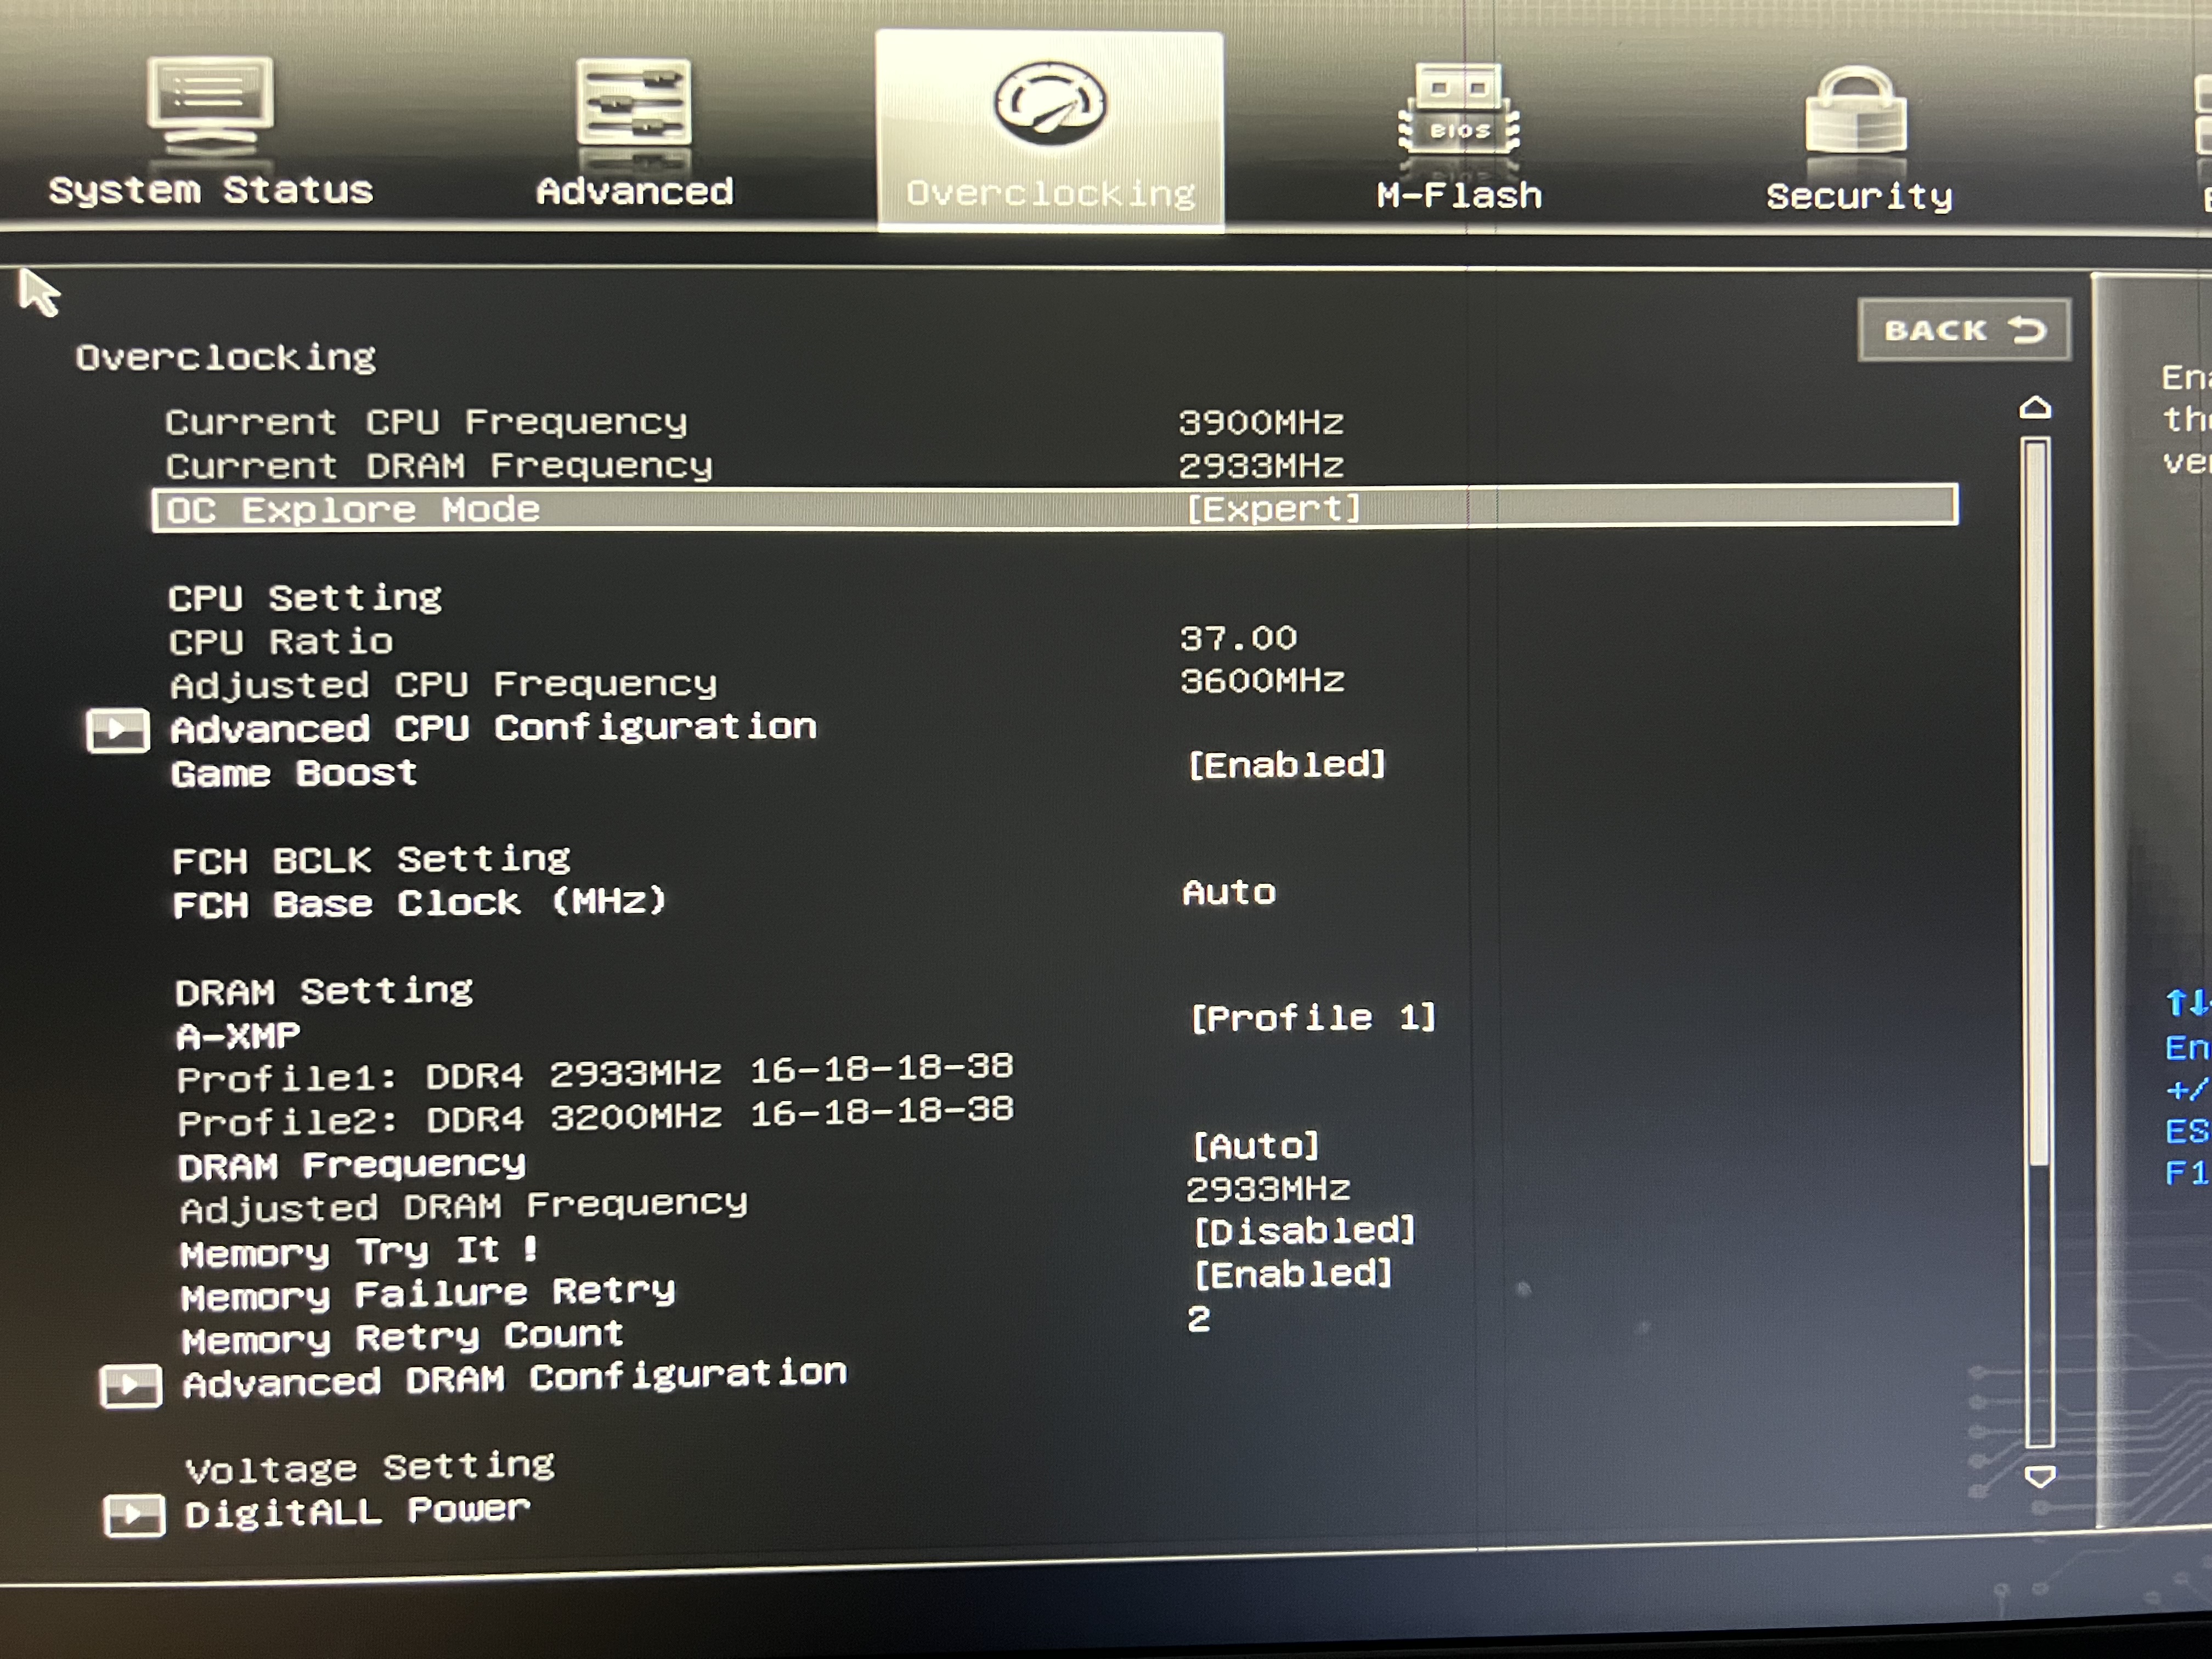
Task: Open the Advanced CPU Configuration submenu
Action: coord(494,728)
